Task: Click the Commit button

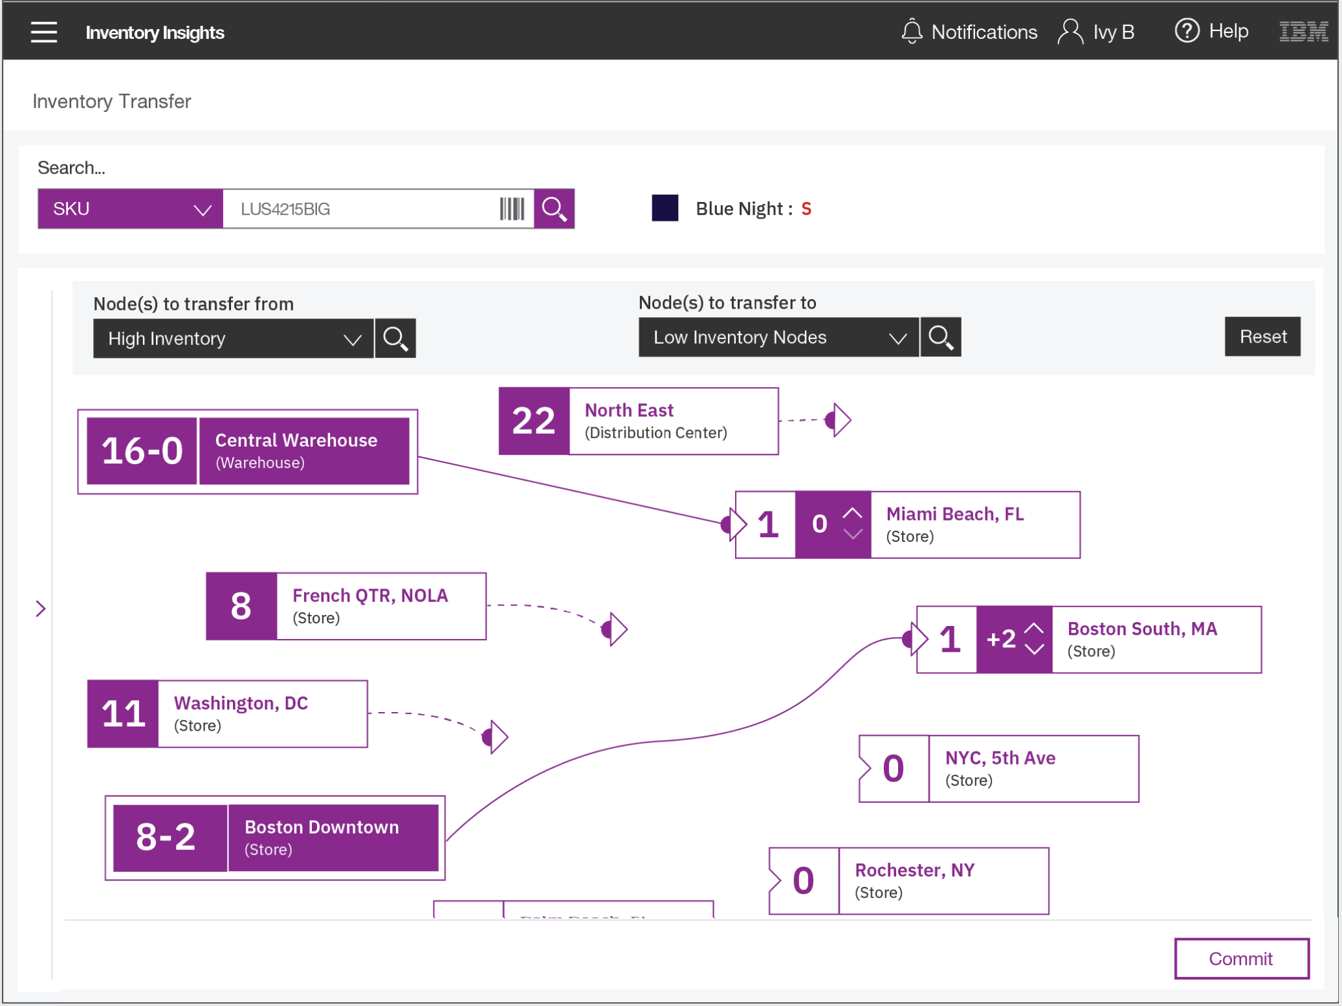Action: 1241,958
